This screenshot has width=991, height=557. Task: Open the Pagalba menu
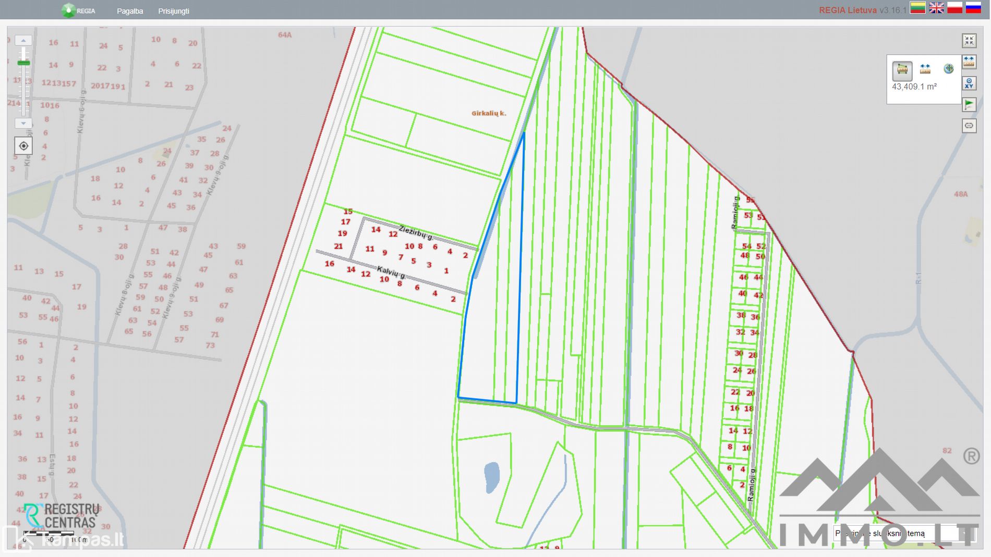(130, 11)
